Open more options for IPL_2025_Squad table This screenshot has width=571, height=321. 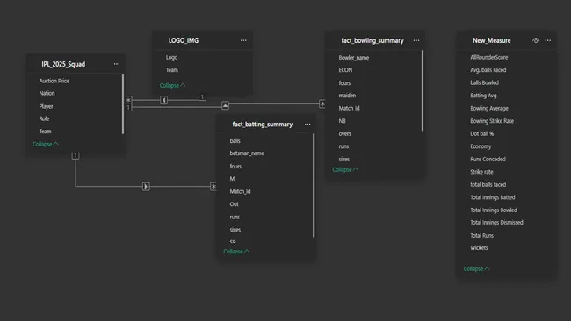(x=117, y=64)
